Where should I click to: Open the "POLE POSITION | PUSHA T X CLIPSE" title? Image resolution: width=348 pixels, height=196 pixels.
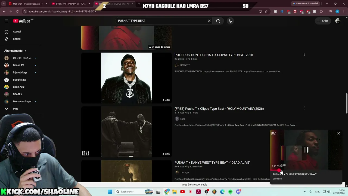click(214, 55)
